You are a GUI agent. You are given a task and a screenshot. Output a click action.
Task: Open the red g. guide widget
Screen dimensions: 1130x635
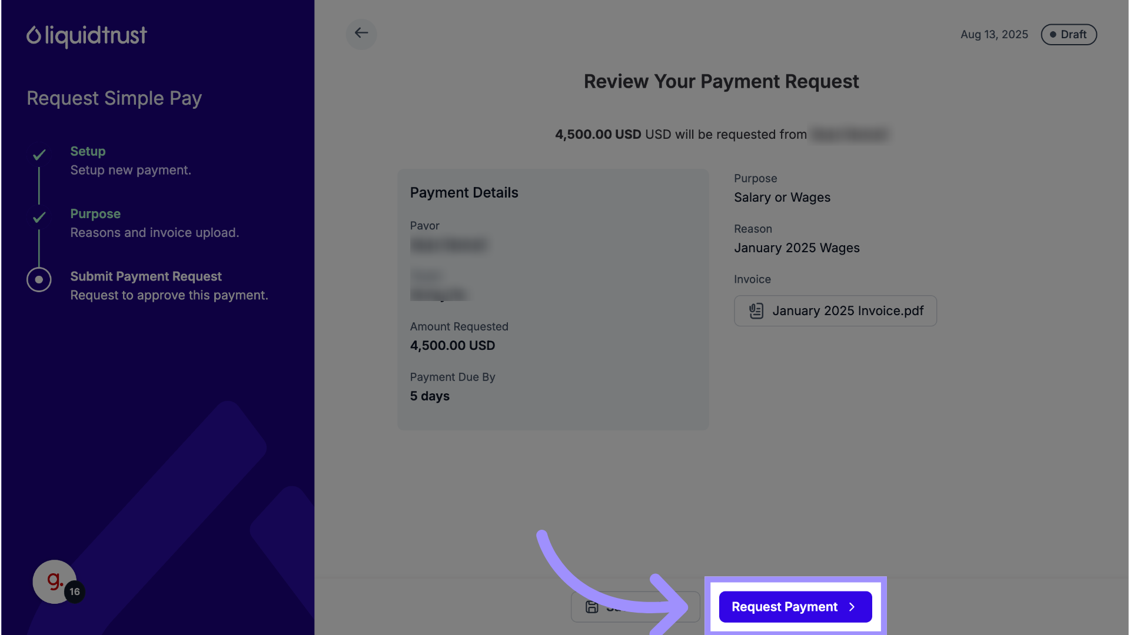click(x=54, y=581)
